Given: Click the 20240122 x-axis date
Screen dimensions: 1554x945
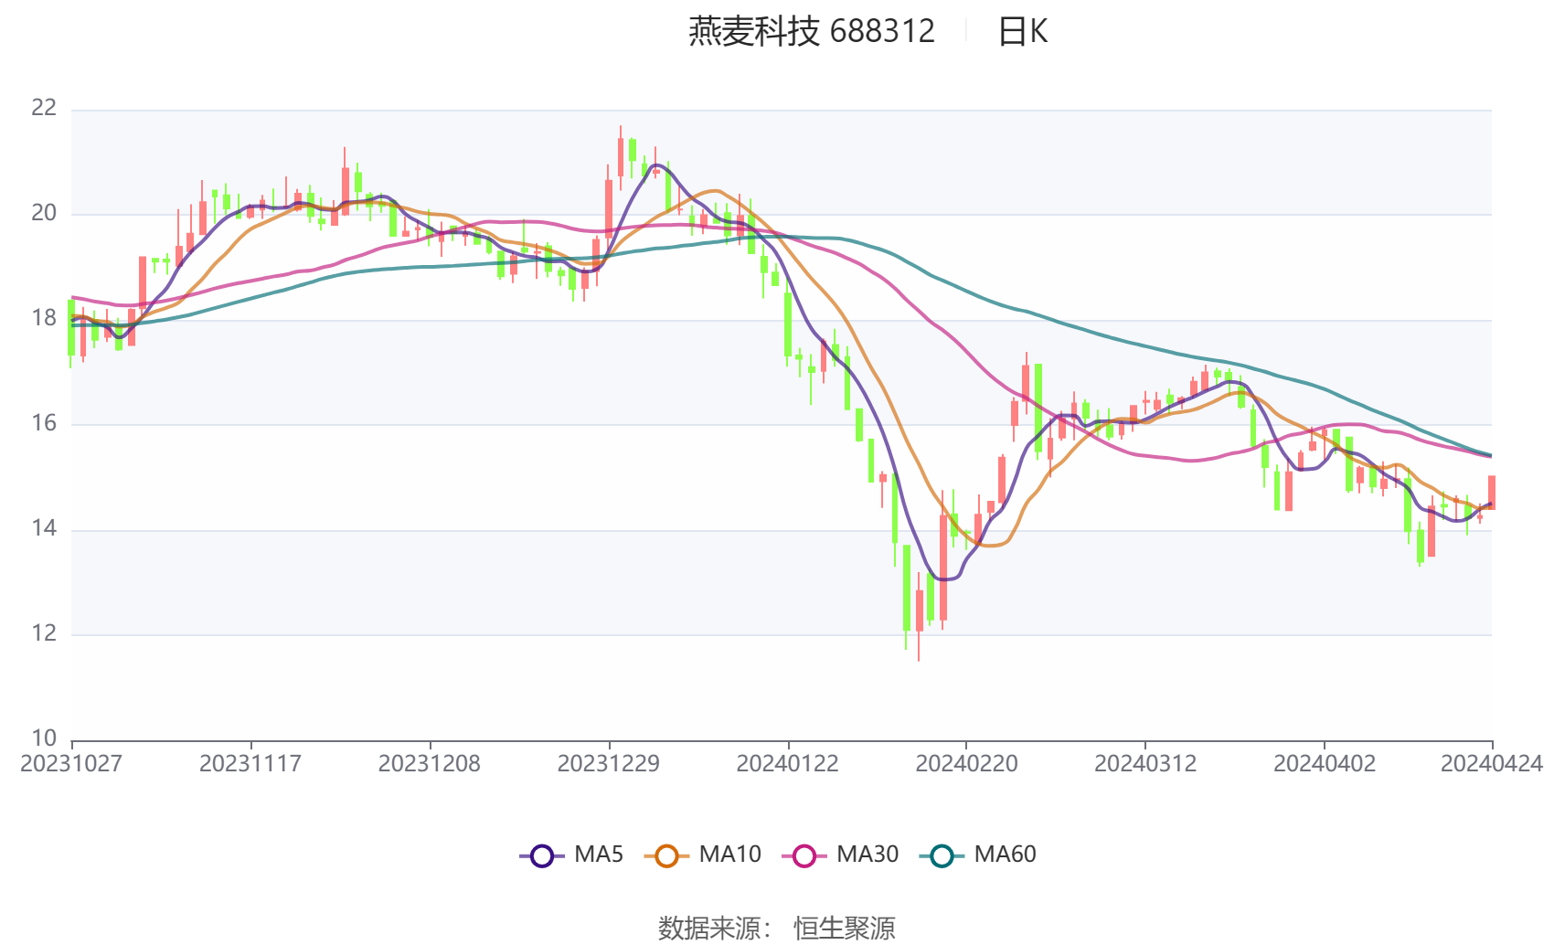Looking at the screenshot, I should (788, 764).
